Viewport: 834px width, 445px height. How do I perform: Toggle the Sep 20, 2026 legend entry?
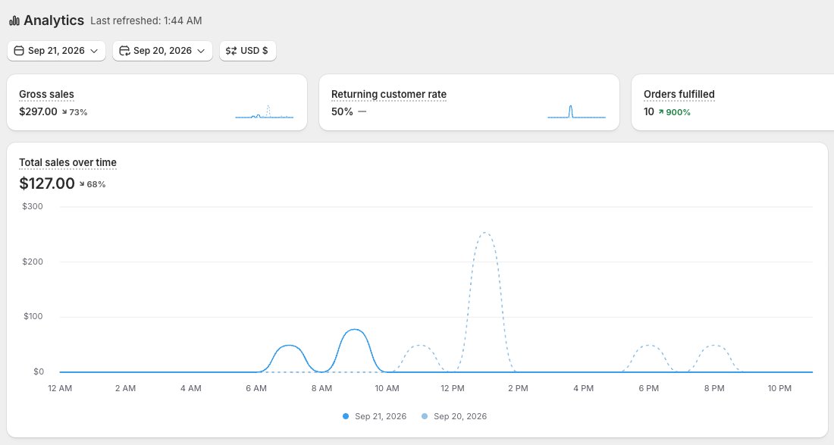(454, 416)
